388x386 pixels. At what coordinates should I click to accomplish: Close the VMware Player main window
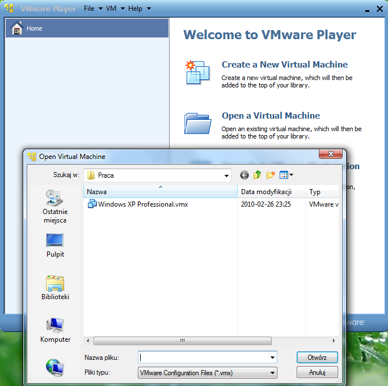[379, 9]
